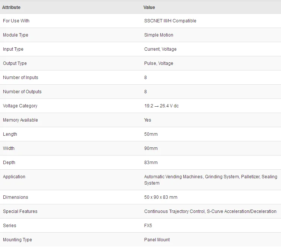Click the Panel Mount mounting type value
Viewport: 281px width, 248px height.
pos(157,239)
